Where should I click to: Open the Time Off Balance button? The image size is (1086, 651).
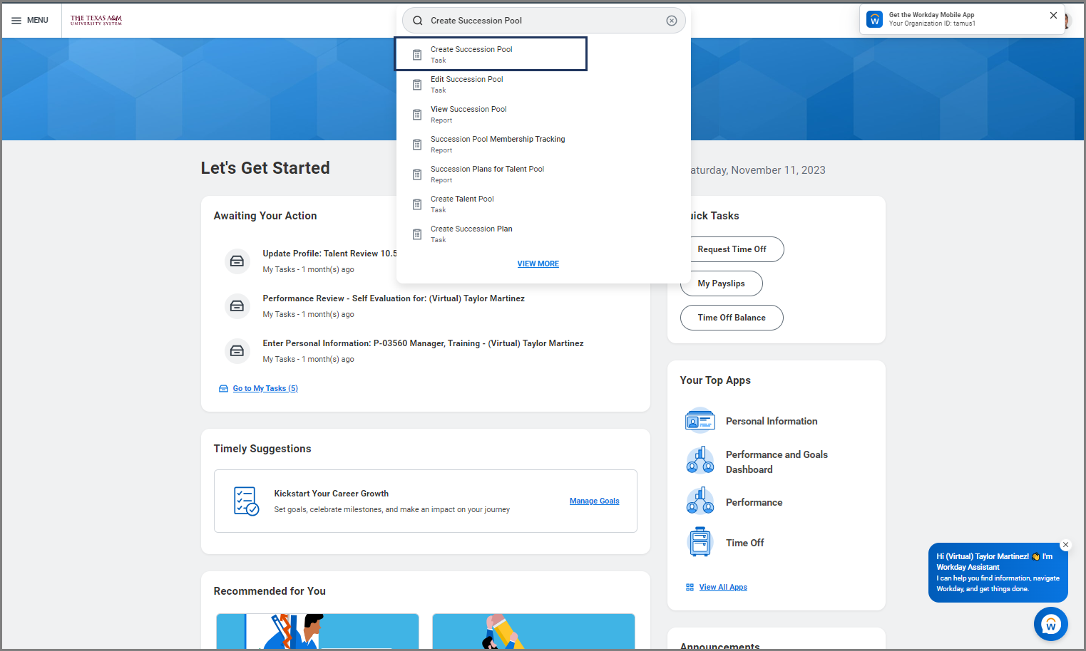731,318
